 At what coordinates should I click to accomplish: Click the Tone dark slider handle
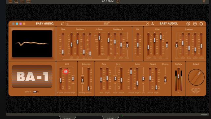101,79
